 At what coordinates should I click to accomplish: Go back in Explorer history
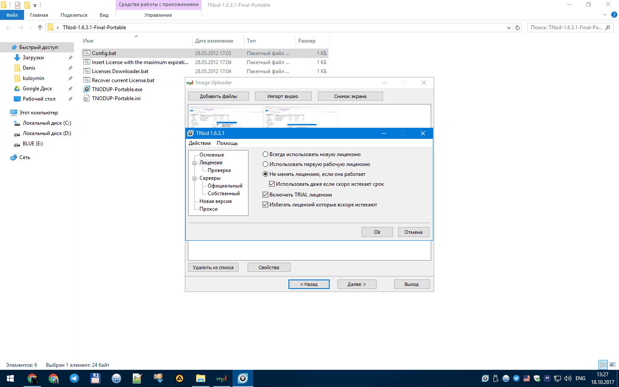coord(8,28)
